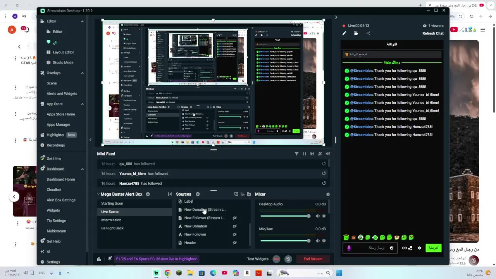Open scene transitions icon beside scenes header
496x279 pixels.
(170, 194)
